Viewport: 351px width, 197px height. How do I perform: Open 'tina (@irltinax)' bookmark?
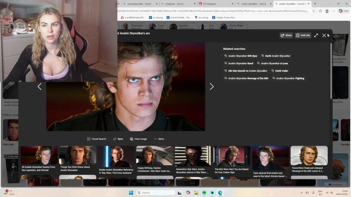[x=133, y=18]
